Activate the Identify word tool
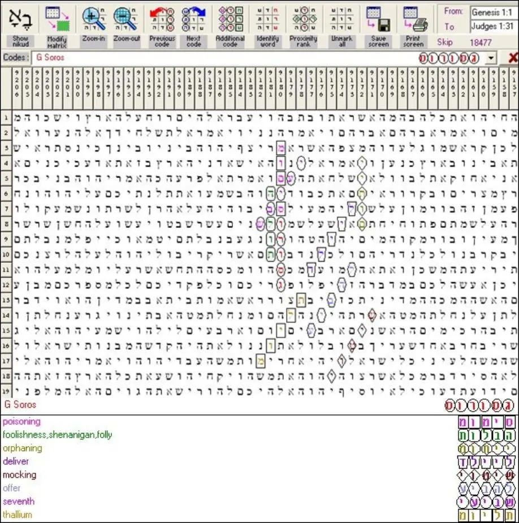Screen dimensions: 519x523 pos(267,19)
